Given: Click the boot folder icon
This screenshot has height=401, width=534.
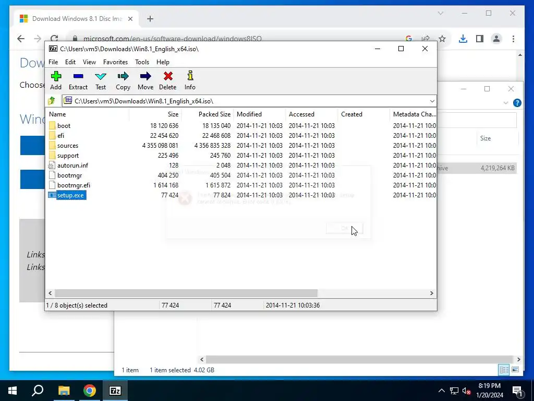Looking at the screenshot, I should 52,125.
